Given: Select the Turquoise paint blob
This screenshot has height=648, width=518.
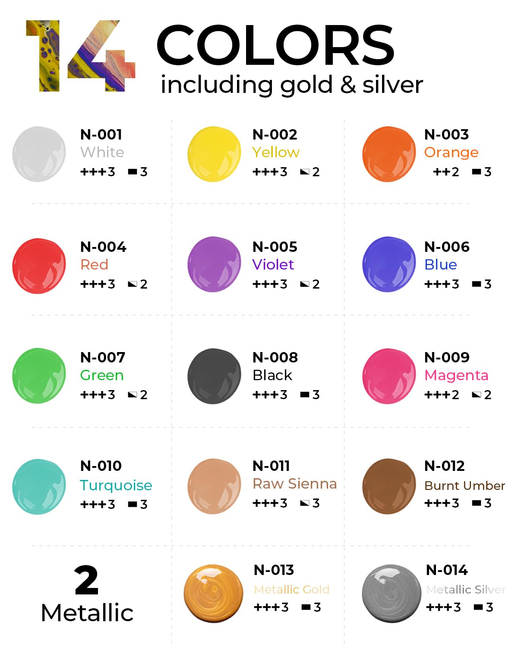Looking at the screenshot, I should [x=39, y=486].
